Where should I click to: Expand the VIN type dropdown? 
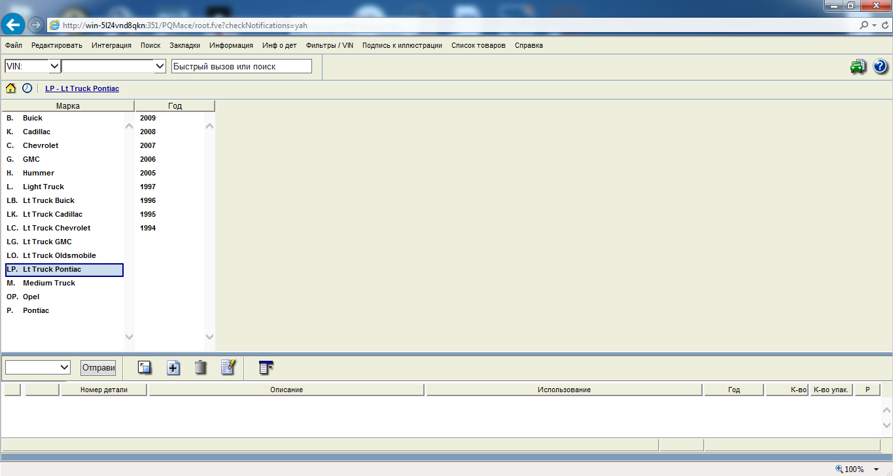coord(54,66)
